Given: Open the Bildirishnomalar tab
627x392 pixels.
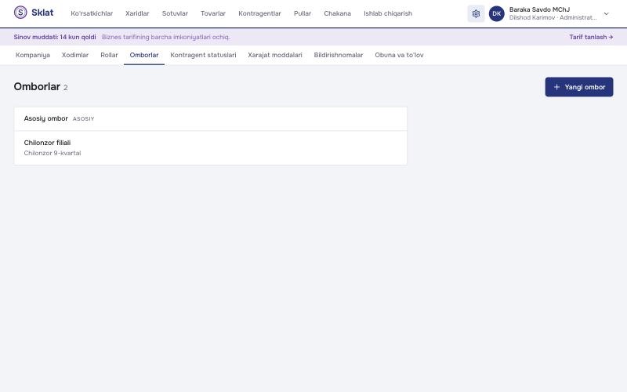Looking at the screenshot, I should [x=339, y=55].
